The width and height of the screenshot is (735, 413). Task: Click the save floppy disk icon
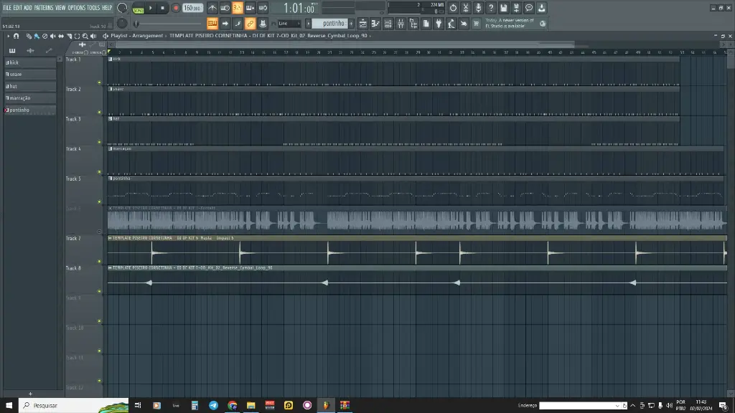[503, 8]
